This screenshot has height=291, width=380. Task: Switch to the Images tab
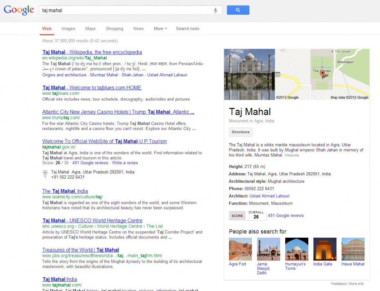tap(68, 29)
